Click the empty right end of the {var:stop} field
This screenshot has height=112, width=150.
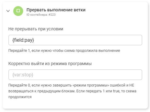coord(134,75)
